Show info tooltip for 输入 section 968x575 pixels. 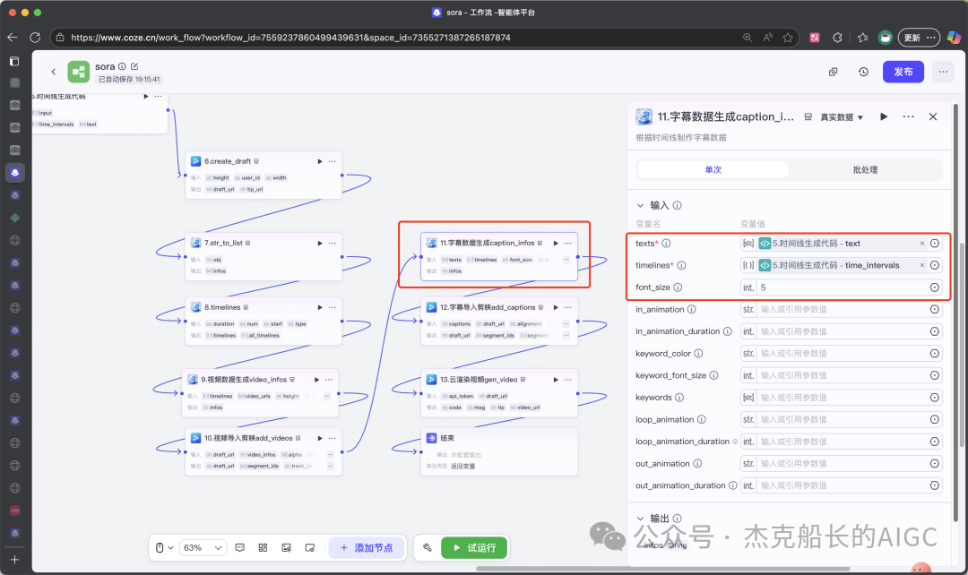coord(678,205)
